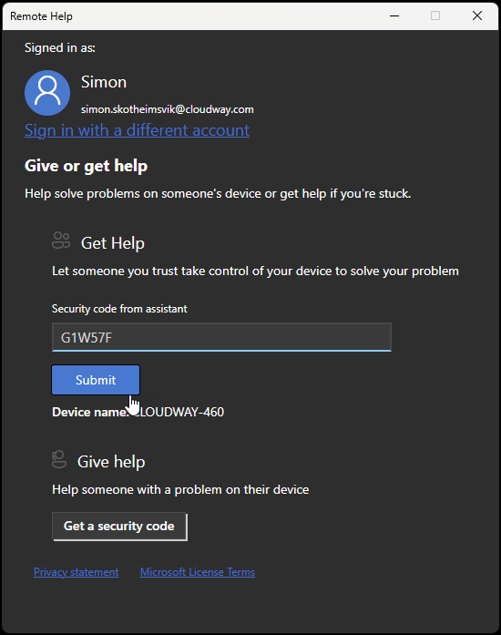The image size is (501, 635).
Task: Click 'Let someone you trust take control' text
Action: click(x=255, y=271)
